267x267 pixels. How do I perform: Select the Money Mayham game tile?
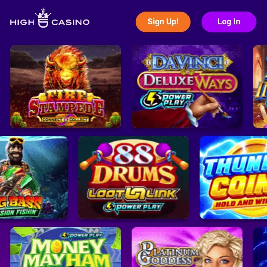click(x=66, y=247)
